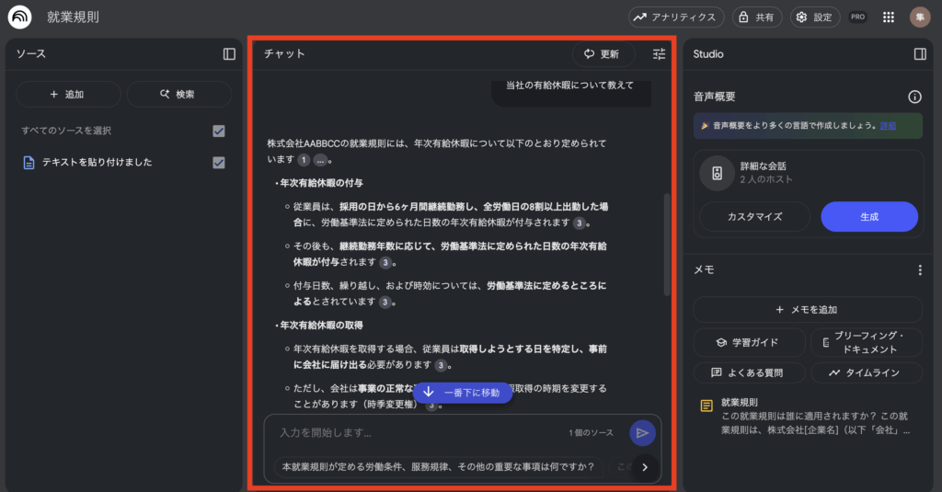Open the Google apps grid icon
Screen dimensions: 942x492
coord(888,17)
